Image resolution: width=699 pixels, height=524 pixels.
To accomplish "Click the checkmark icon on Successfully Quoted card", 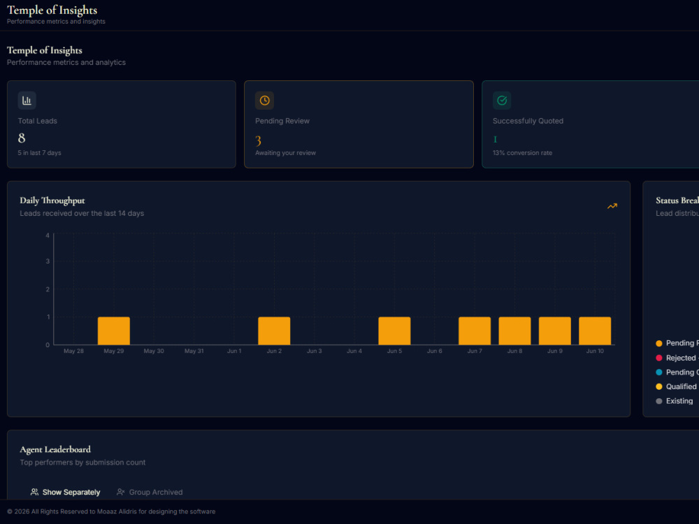I will (502, 100).
